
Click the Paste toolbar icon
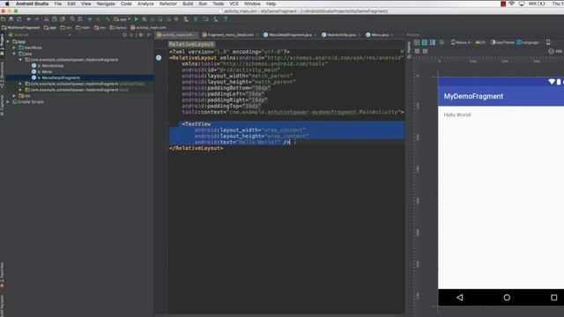coord(63,19)
